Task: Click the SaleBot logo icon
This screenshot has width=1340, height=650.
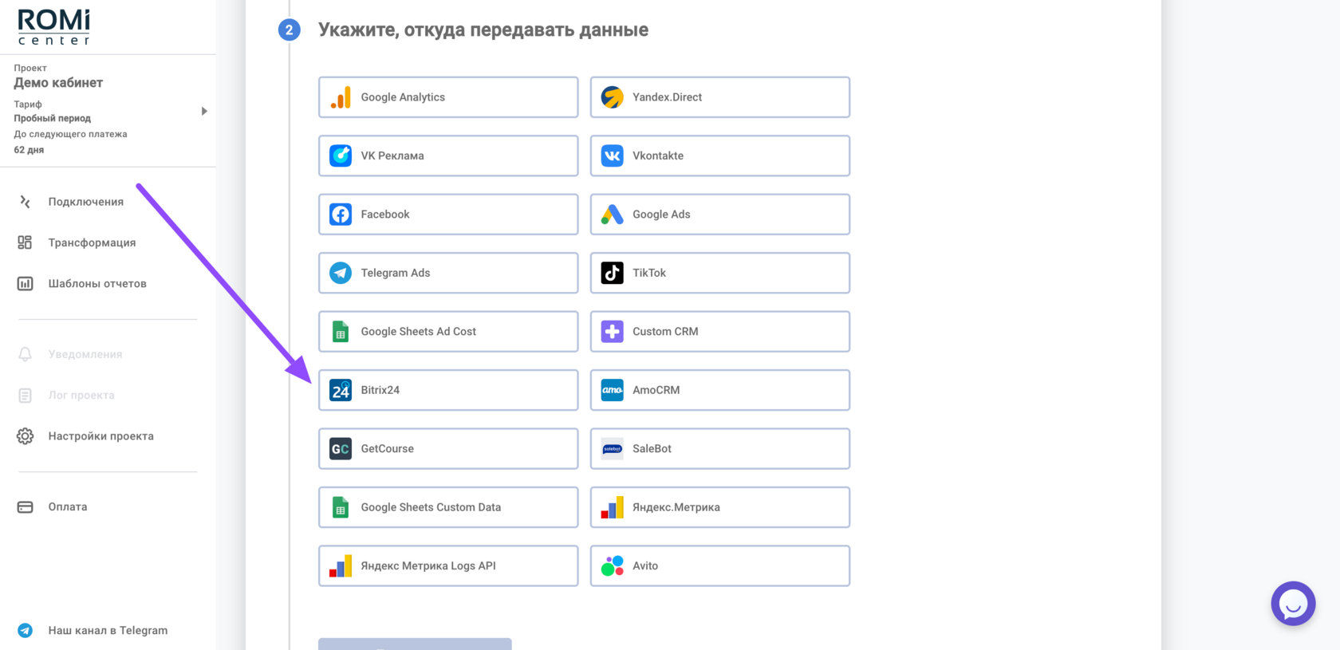Action: click(x=612, y=449)
